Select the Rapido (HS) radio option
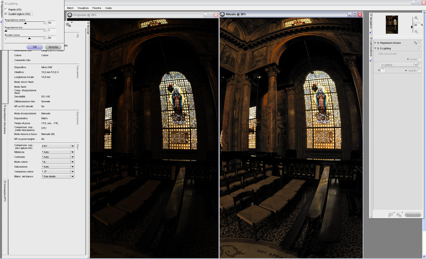Screen dimensions: 426x259 click(6, 10)
